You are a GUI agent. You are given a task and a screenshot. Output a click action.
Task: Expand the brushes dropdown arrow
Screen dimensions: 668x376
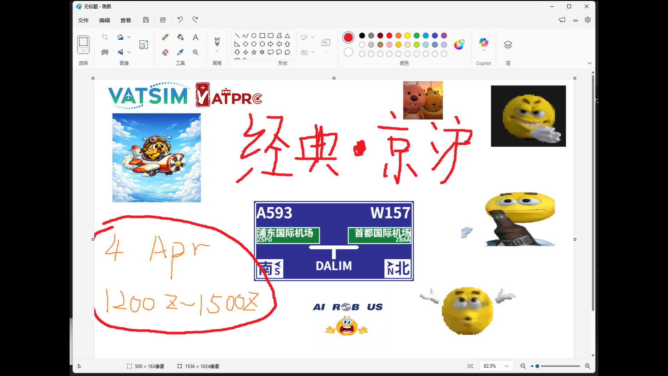217,51
